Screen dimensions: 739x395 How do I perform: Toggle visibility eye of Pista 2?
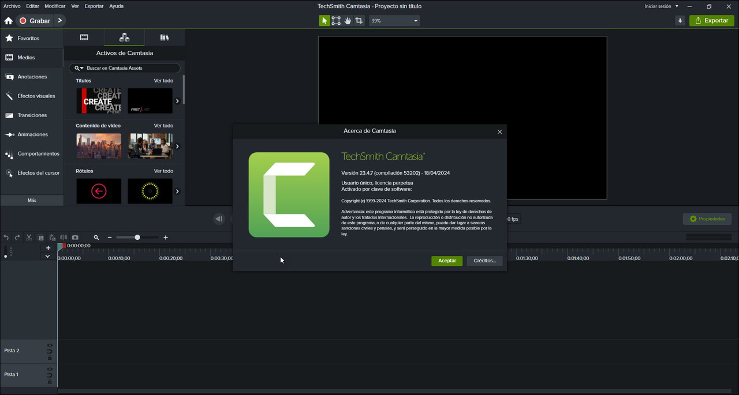point(50,345)
